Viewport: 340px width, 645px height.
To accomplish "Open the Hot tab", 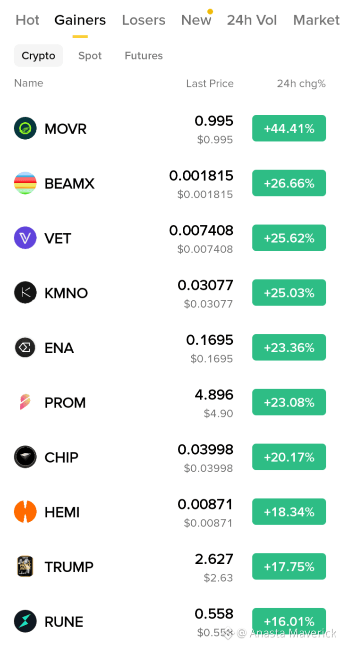I will pos(27,20).
